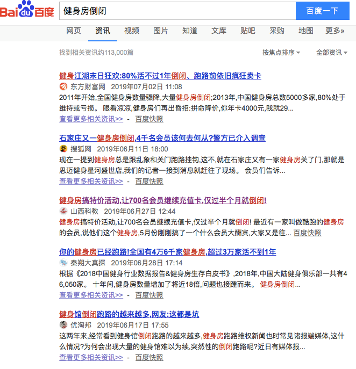Click the 东方财富网 source icon
The height and width of the screenshot is (369, 356).
click(x=63, y=86)
